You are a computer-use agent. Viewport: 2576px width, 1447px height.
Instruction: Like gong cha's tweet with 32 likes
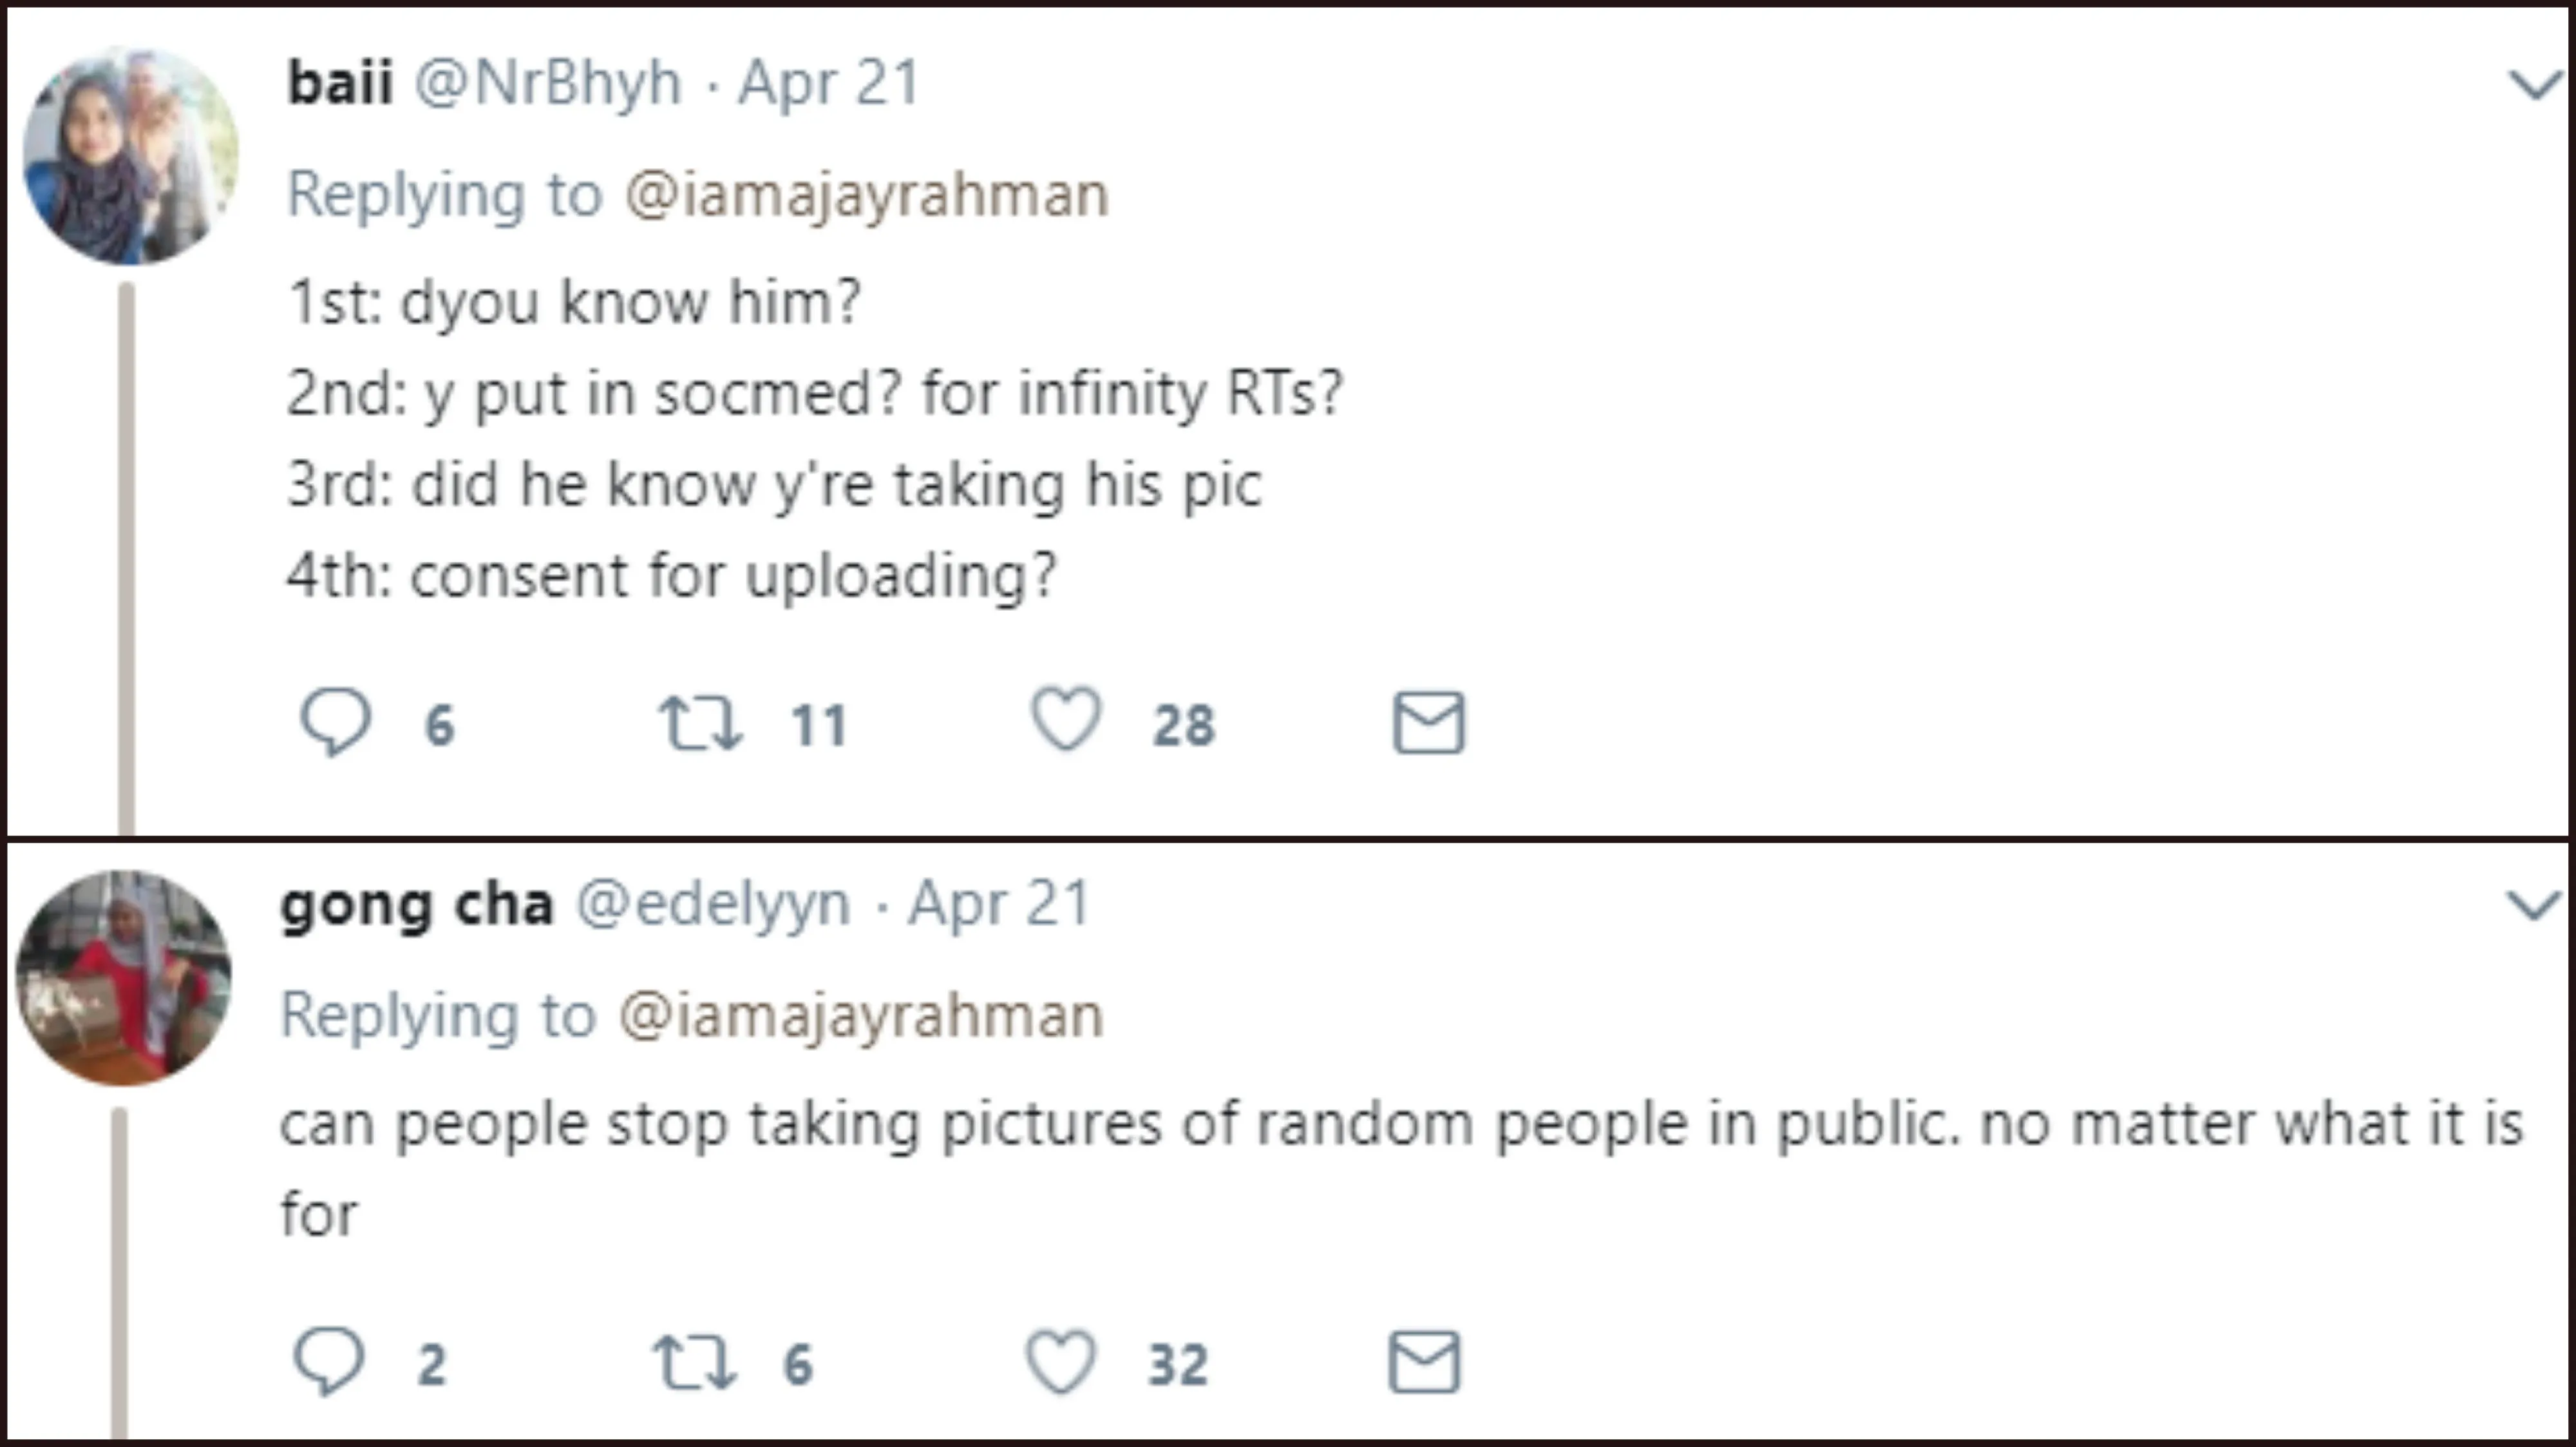coord(1061,1361)
